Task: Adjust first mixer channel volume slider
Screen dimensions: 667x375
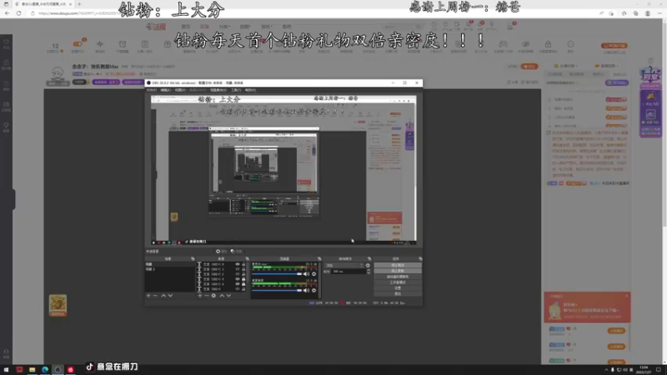Action: 277,274
